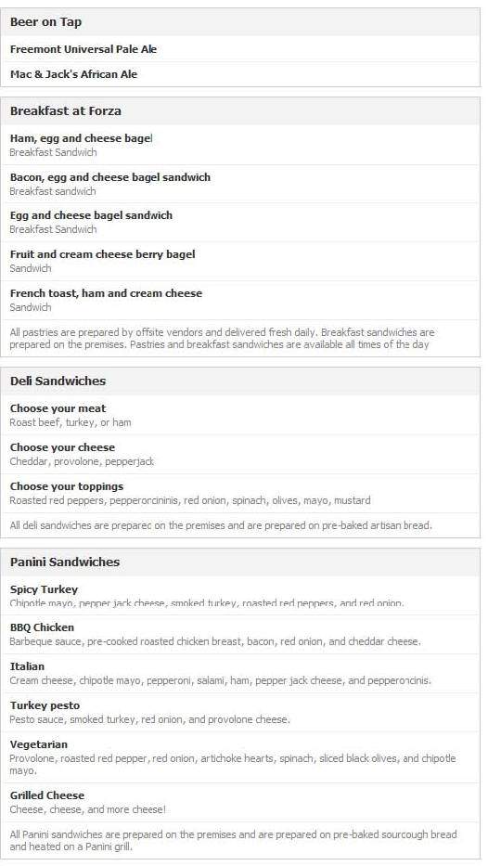Image resolution: width=488 pixels, height=866 pixels.
Task: Select the Choose your cheese option
Action: pyautogui.click(x=240, y=454)
